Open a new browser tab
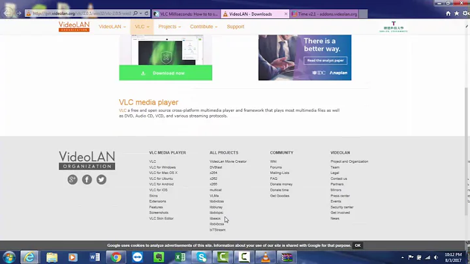470x264 pixels. tap(363, 14)
